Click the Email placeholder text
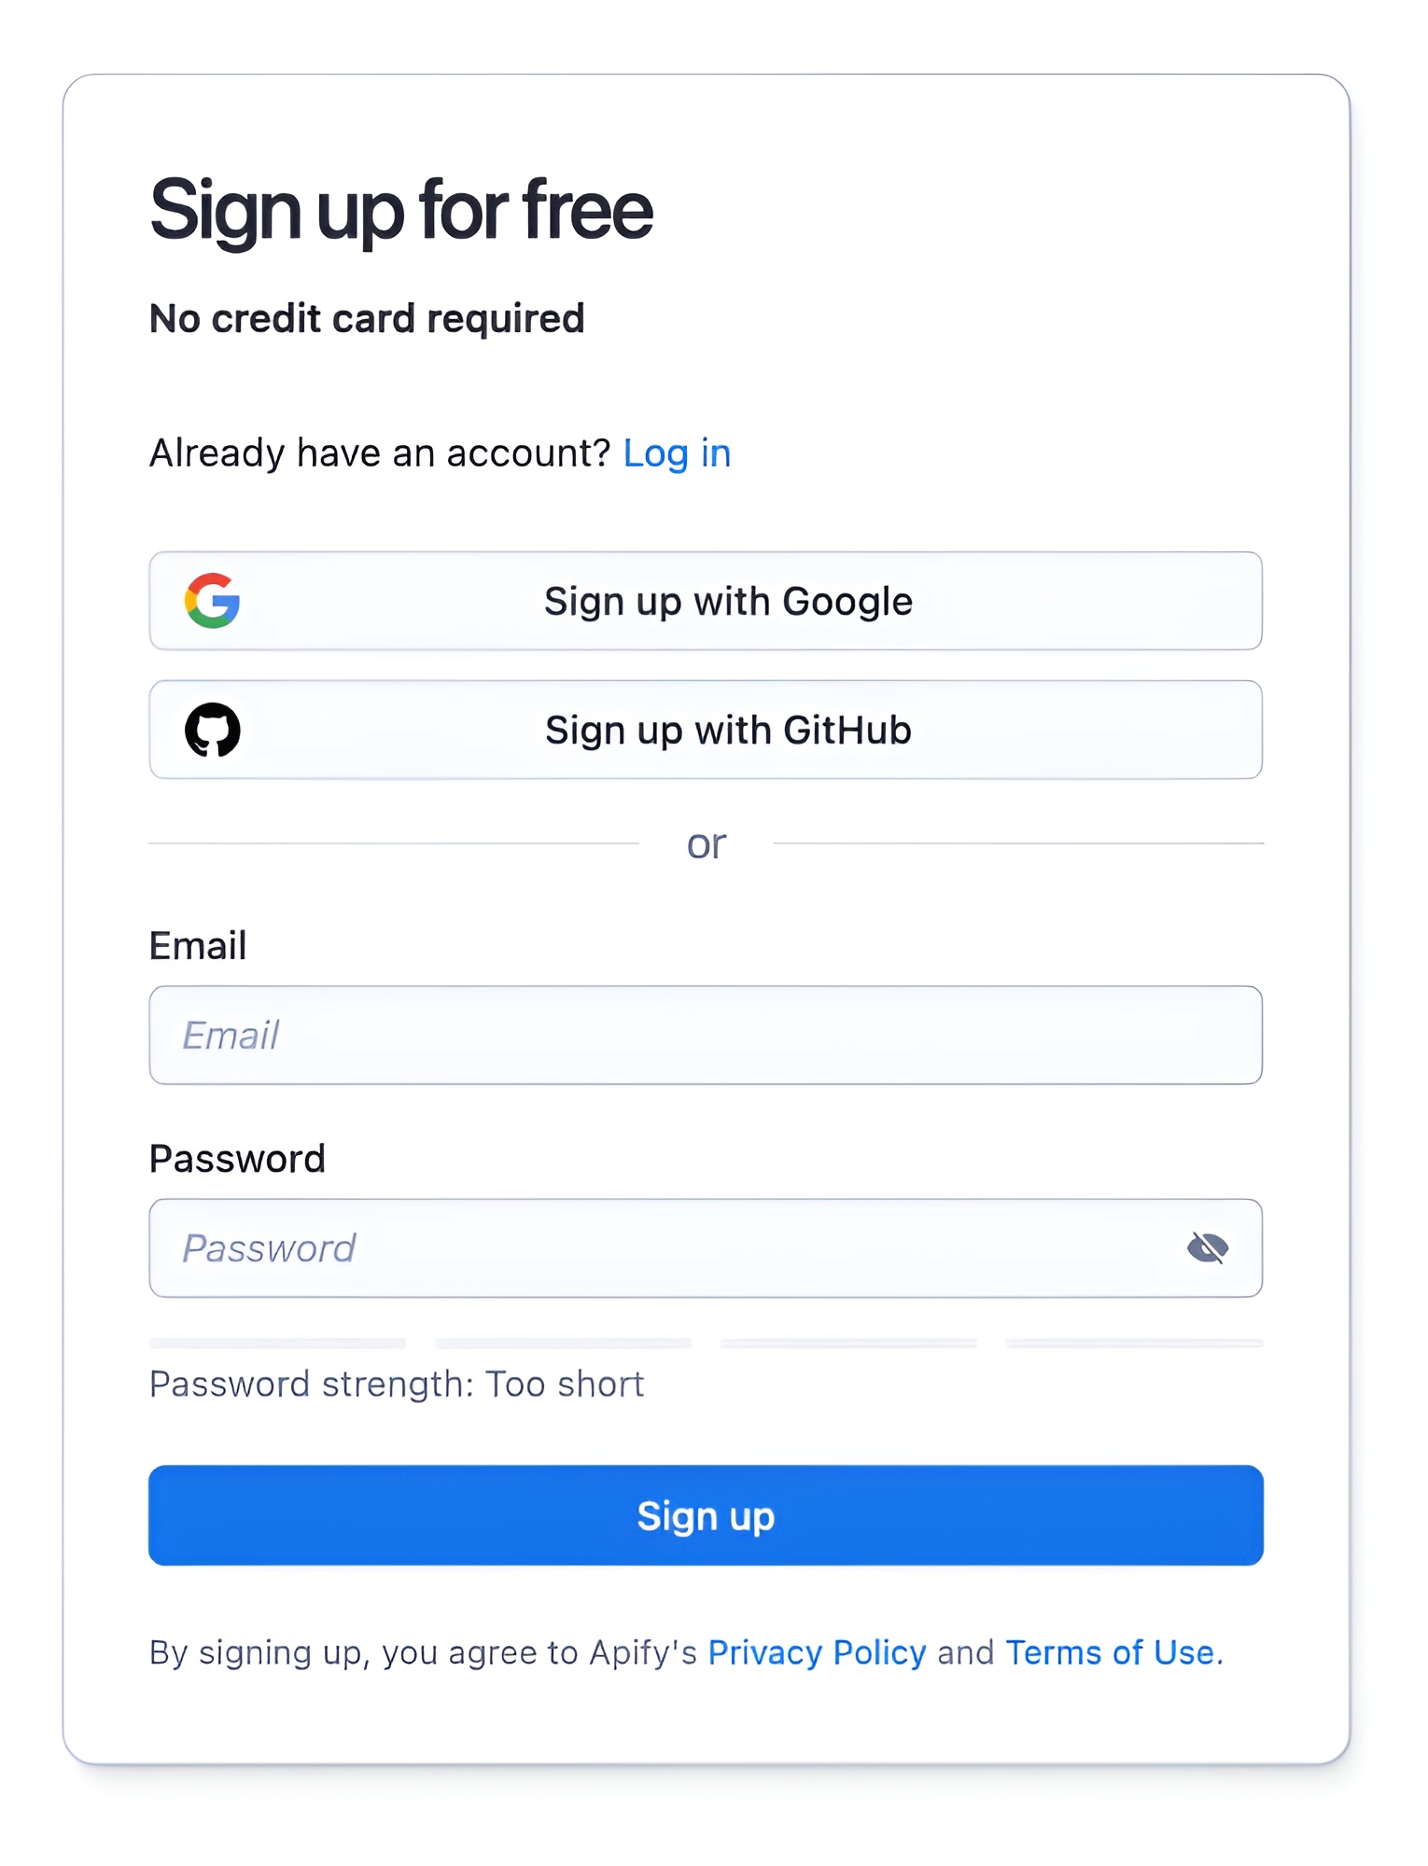The width and height of the screenshot is (1428, 1866). click(x=230, y=1036)
